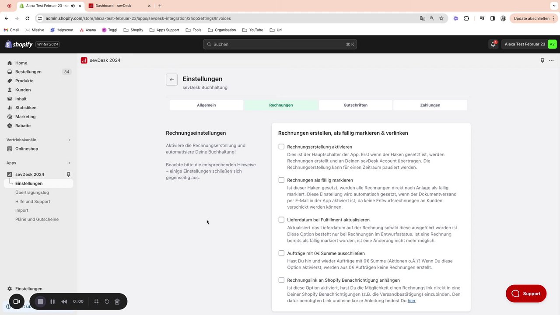This screenshot has height=315, width=560.
Task: Open Helpscout bookmark
Action: (62, 30)
